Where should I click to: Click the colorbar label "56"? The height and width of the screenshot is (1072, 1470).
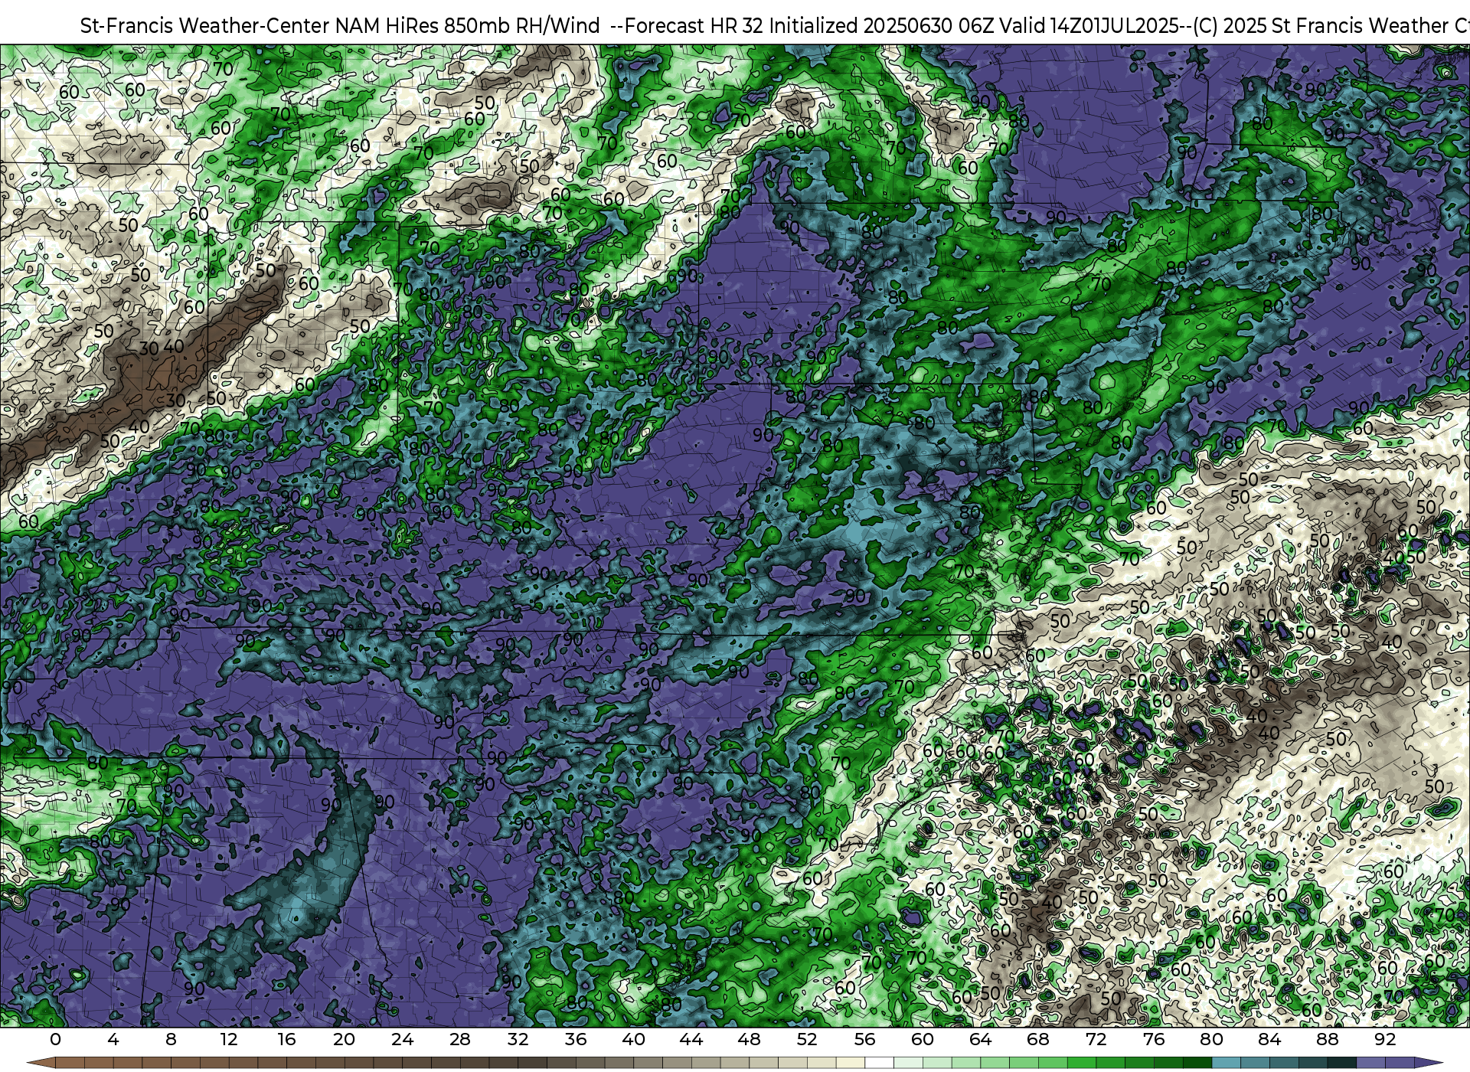864,1039
